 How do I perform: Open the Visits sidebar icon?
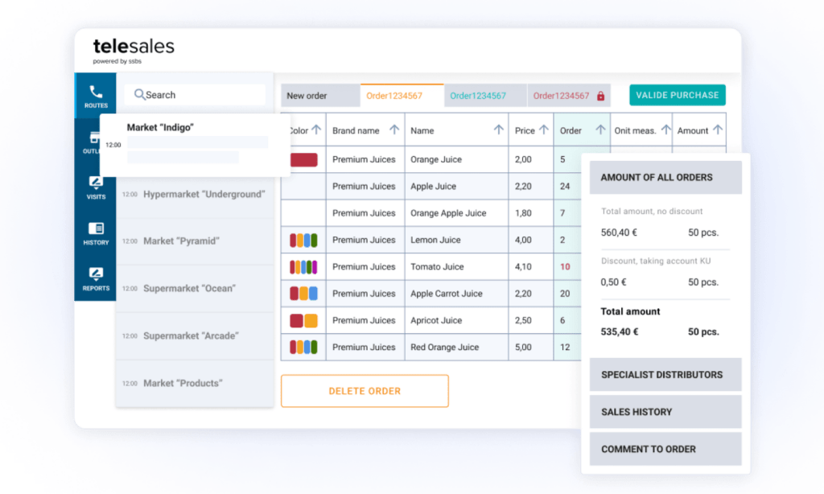pyautogui.click(x=96, y=182)
